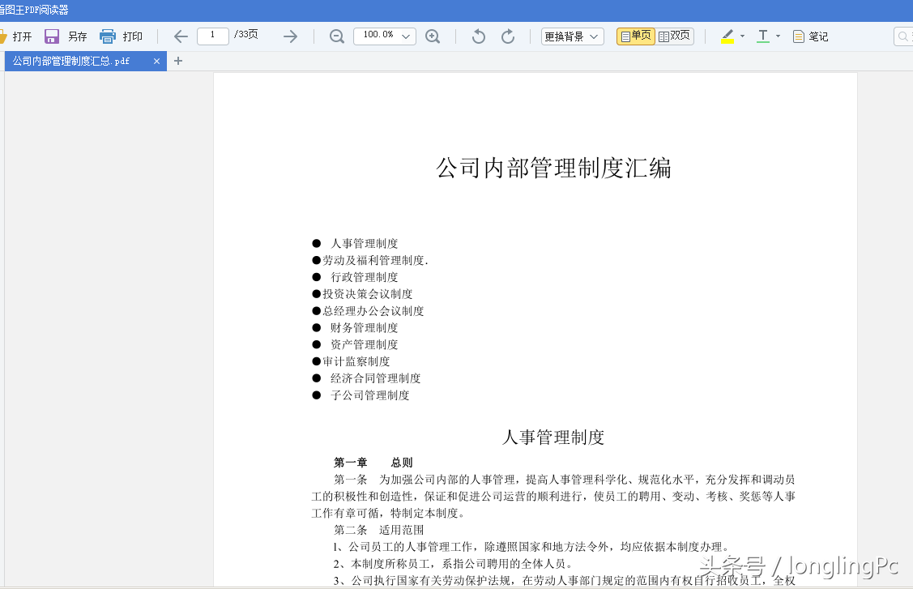Screen dimensions: 913x589
Task: Open the zoom percentage dropdown
Action: [x=406, y=36]
